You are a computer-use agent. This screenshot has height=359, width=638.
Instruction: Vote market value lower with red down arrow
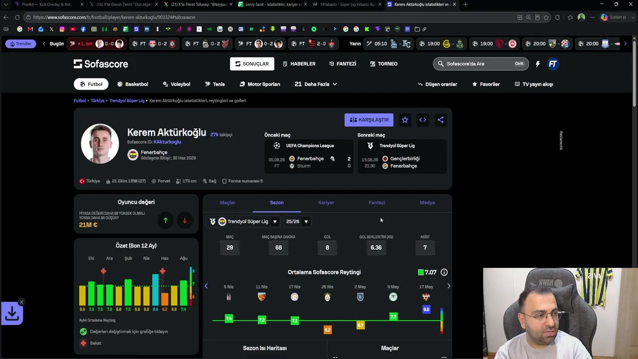coord(184,220)
